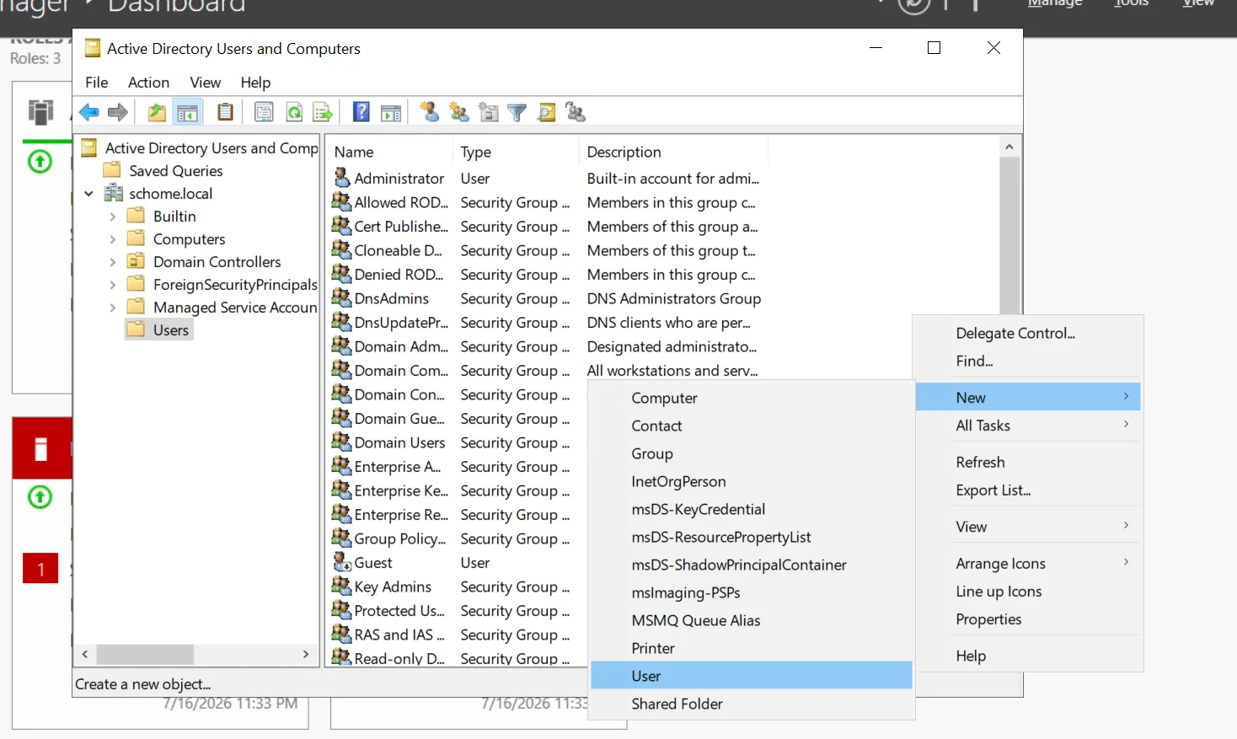
Task: Click the Show/Hide Action Pane icon
Action: pyautogui.click(x=391, y=113)
